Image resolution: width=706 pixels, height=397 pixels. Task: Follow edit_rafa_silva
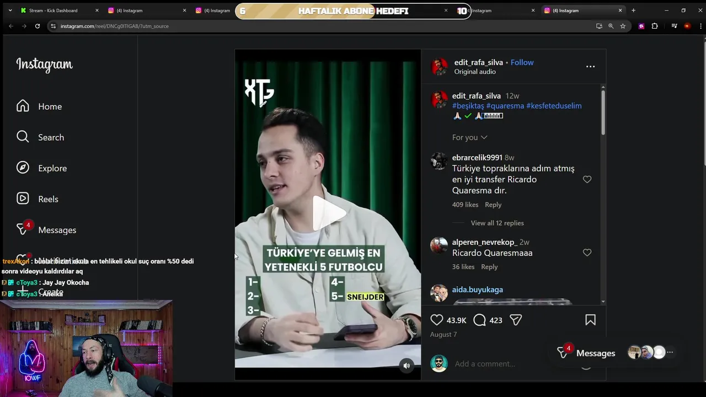click(522, 62)
